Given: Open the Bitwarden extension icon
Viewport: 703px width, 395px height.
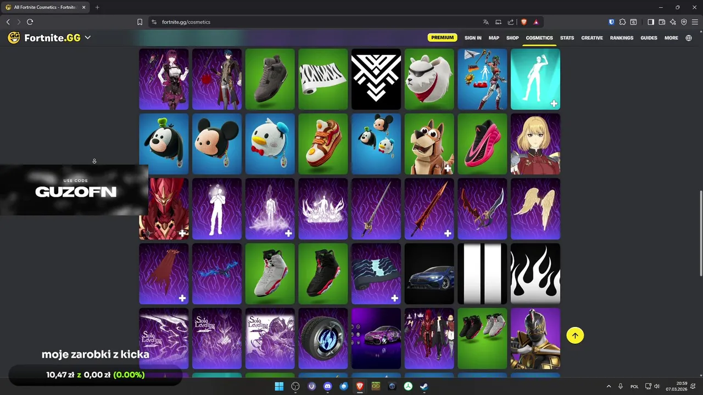Looking at the screenshot, I should pyautogui.click(x=611, y=22).
